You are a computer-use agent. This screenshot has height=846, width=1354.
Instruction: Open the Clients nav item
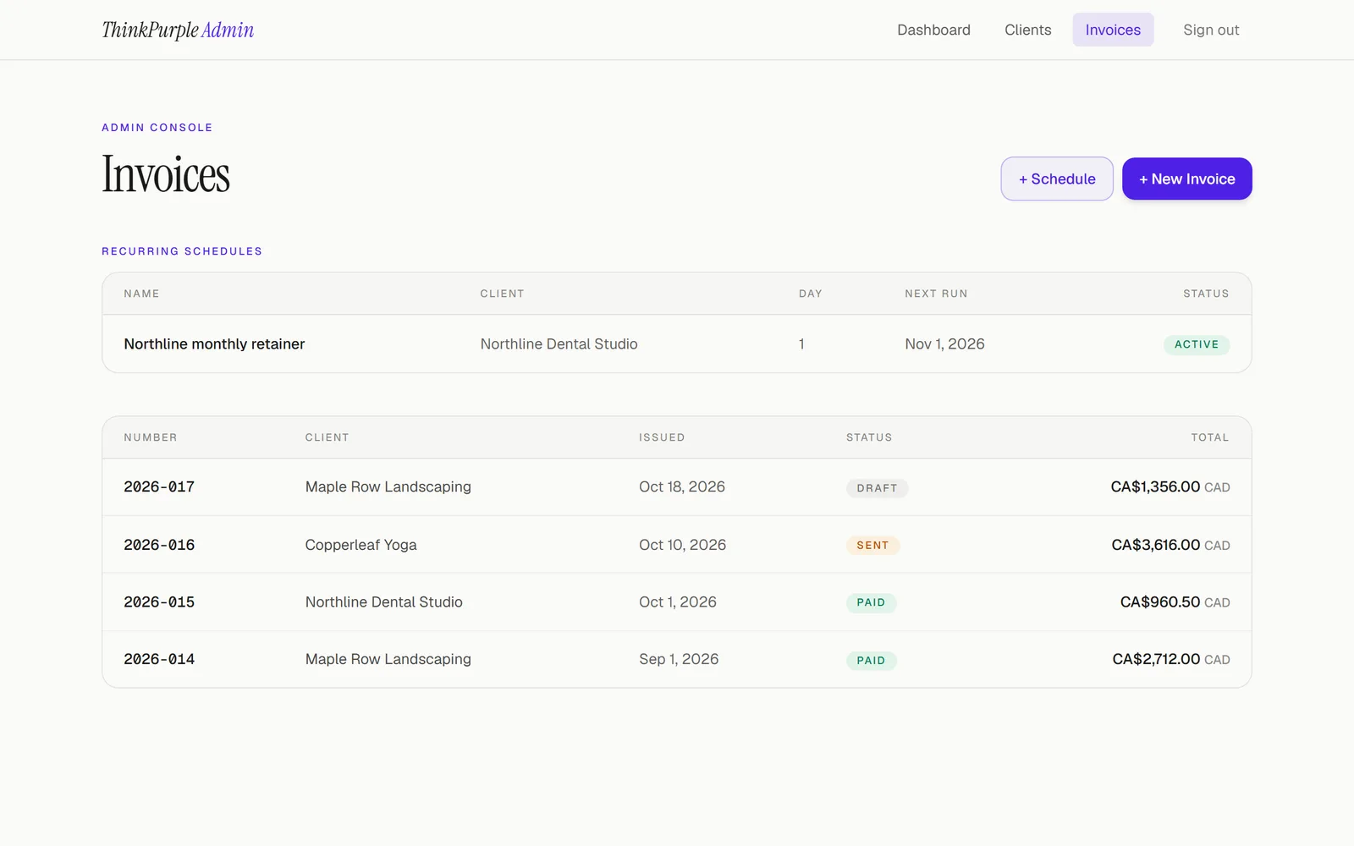tap(1027, 30)
